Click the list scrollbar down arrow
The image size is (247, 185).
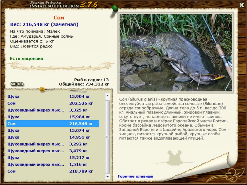point(107,177)
